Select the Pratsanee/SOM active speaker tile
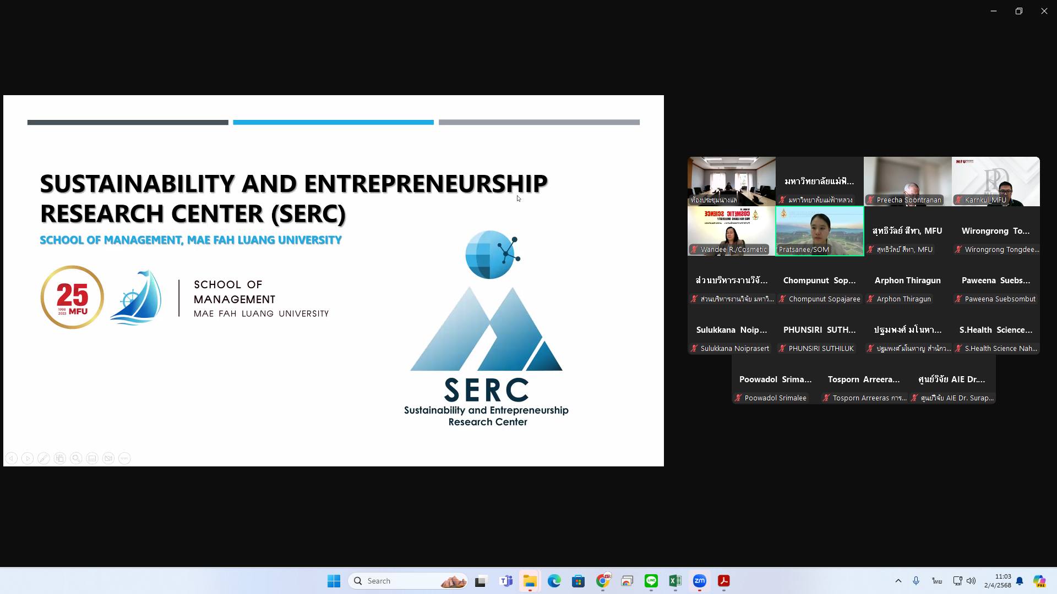The height and width of the screenshot is (594, 1057). 820,231
